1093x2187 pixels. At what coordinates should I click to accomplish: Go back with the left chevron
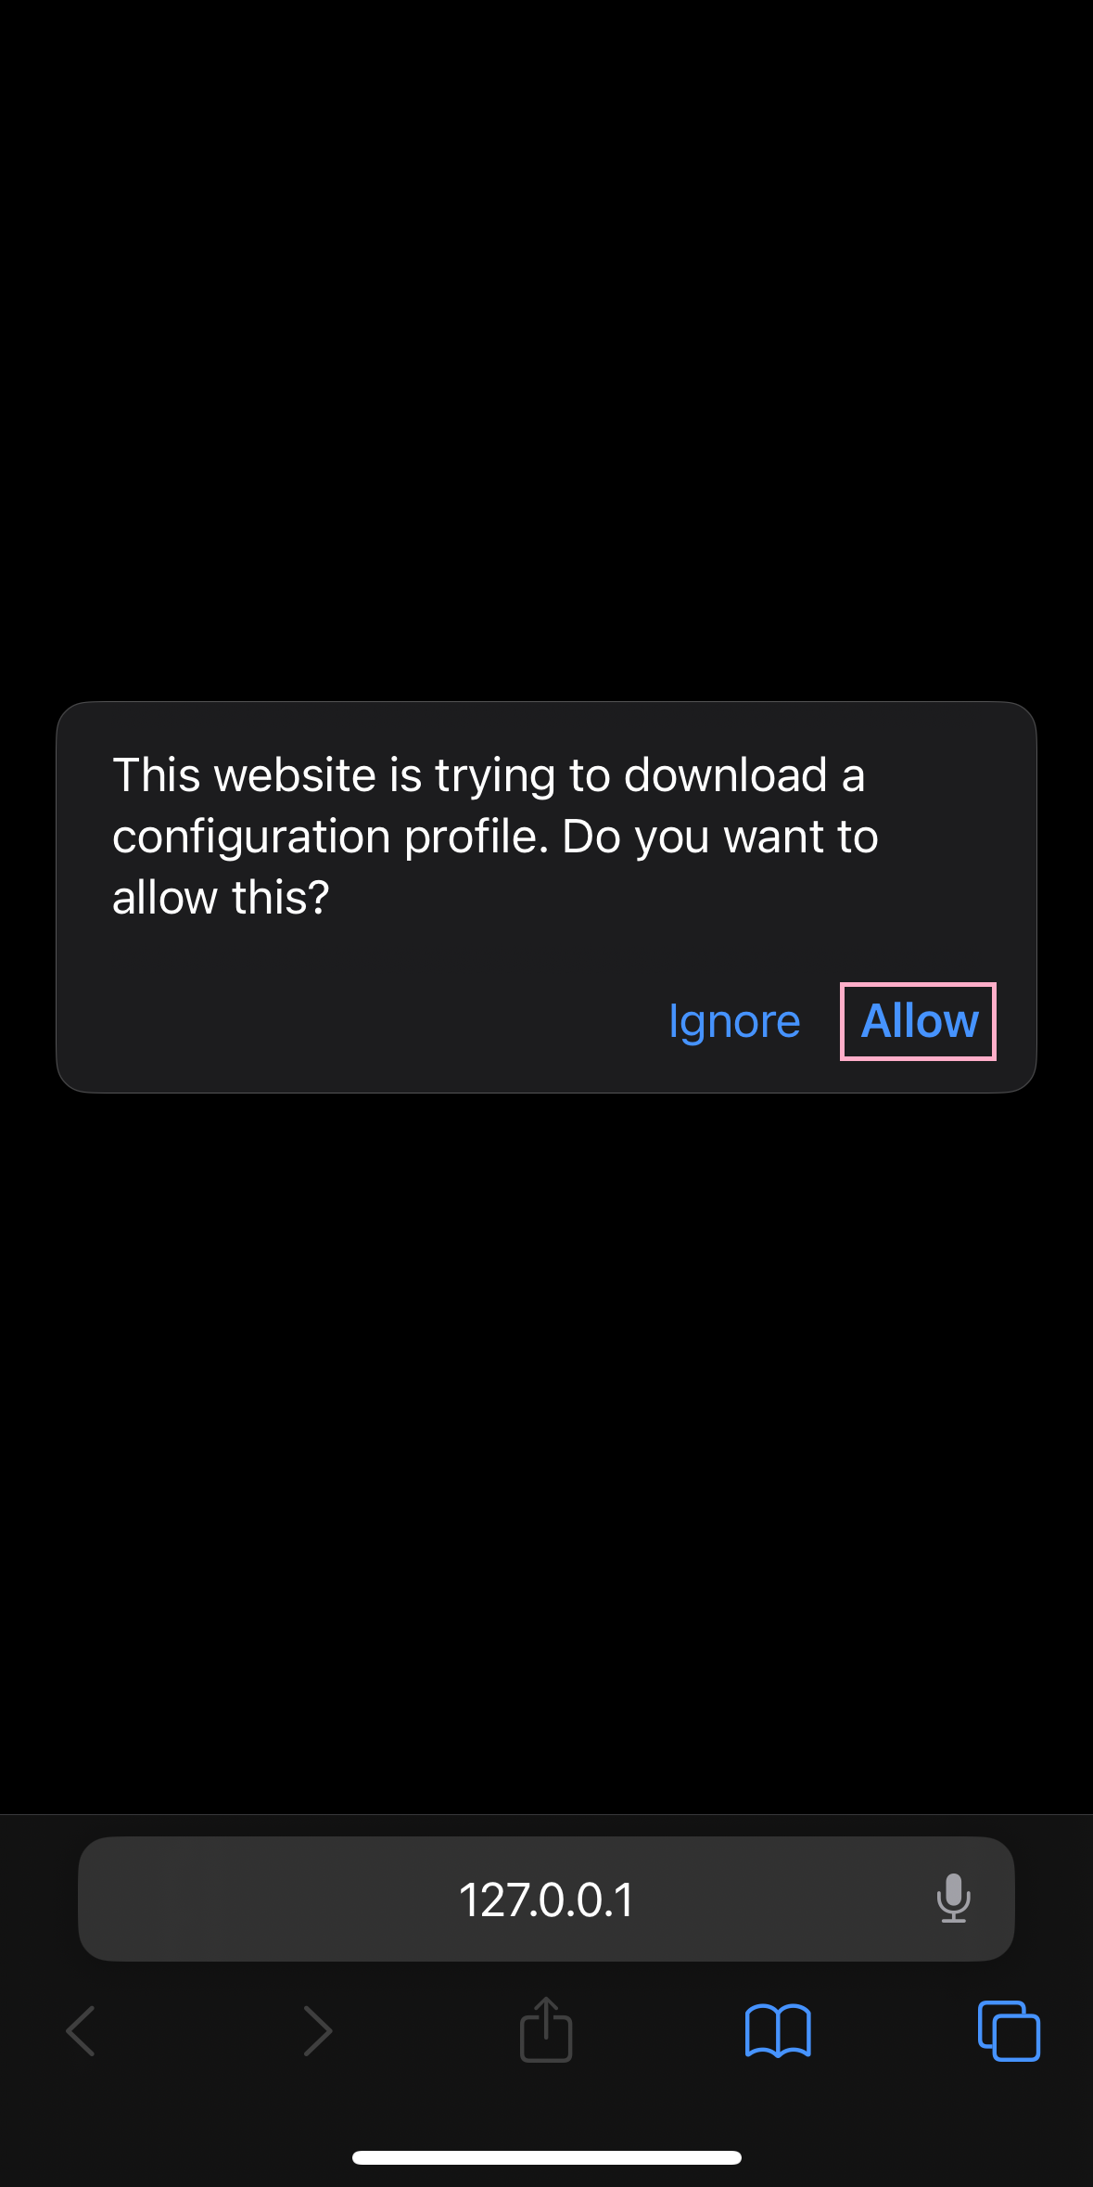[81, 2031]
